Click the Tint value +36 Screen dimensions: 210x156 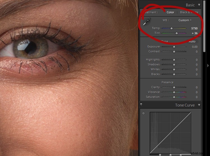click(195, 33)
